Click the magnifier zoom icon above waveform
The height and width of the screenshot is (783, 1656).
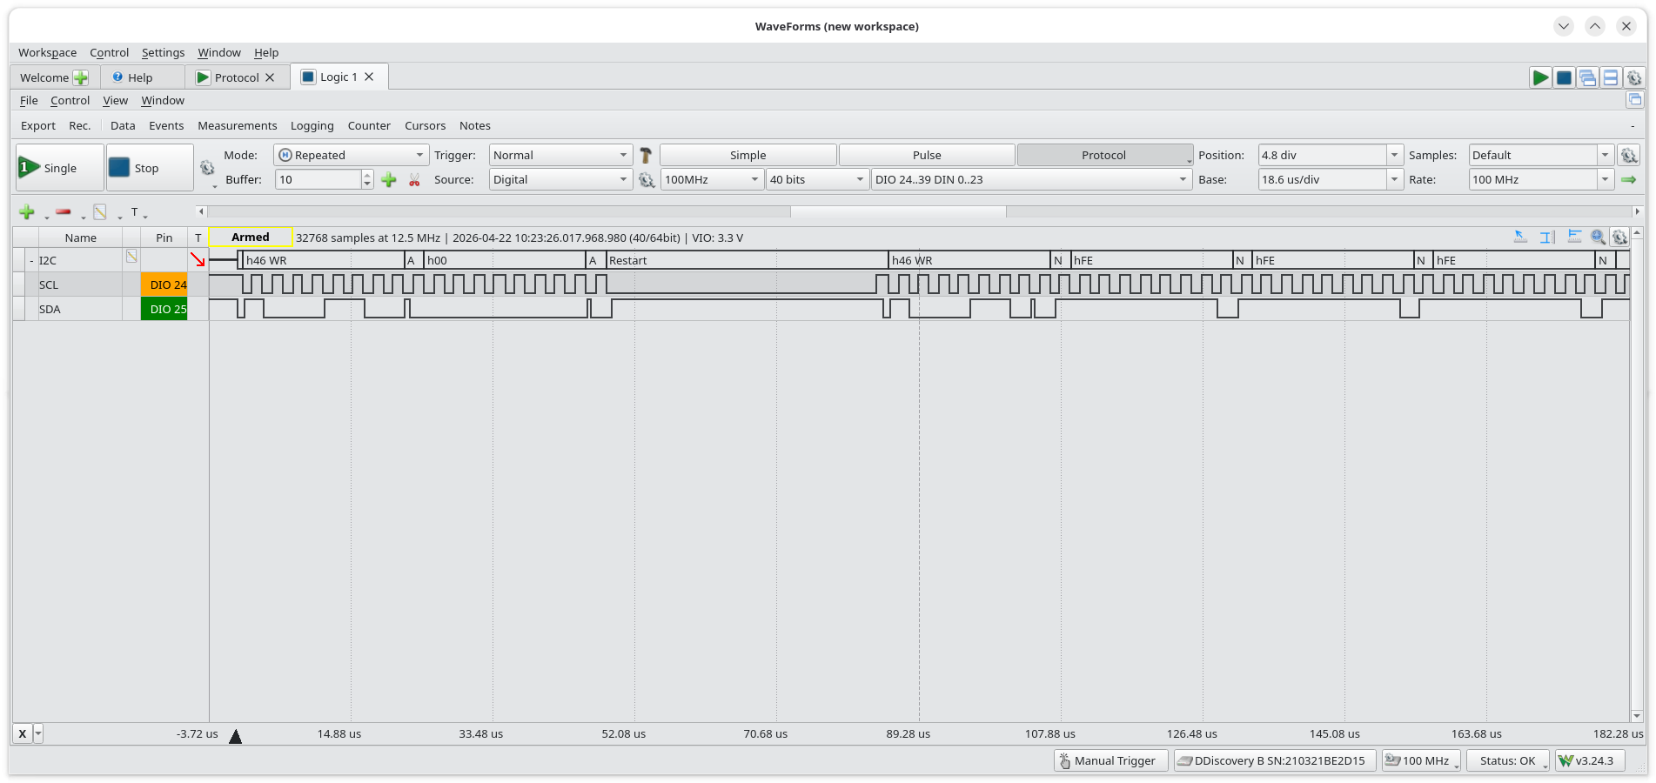click(1598, 237)
